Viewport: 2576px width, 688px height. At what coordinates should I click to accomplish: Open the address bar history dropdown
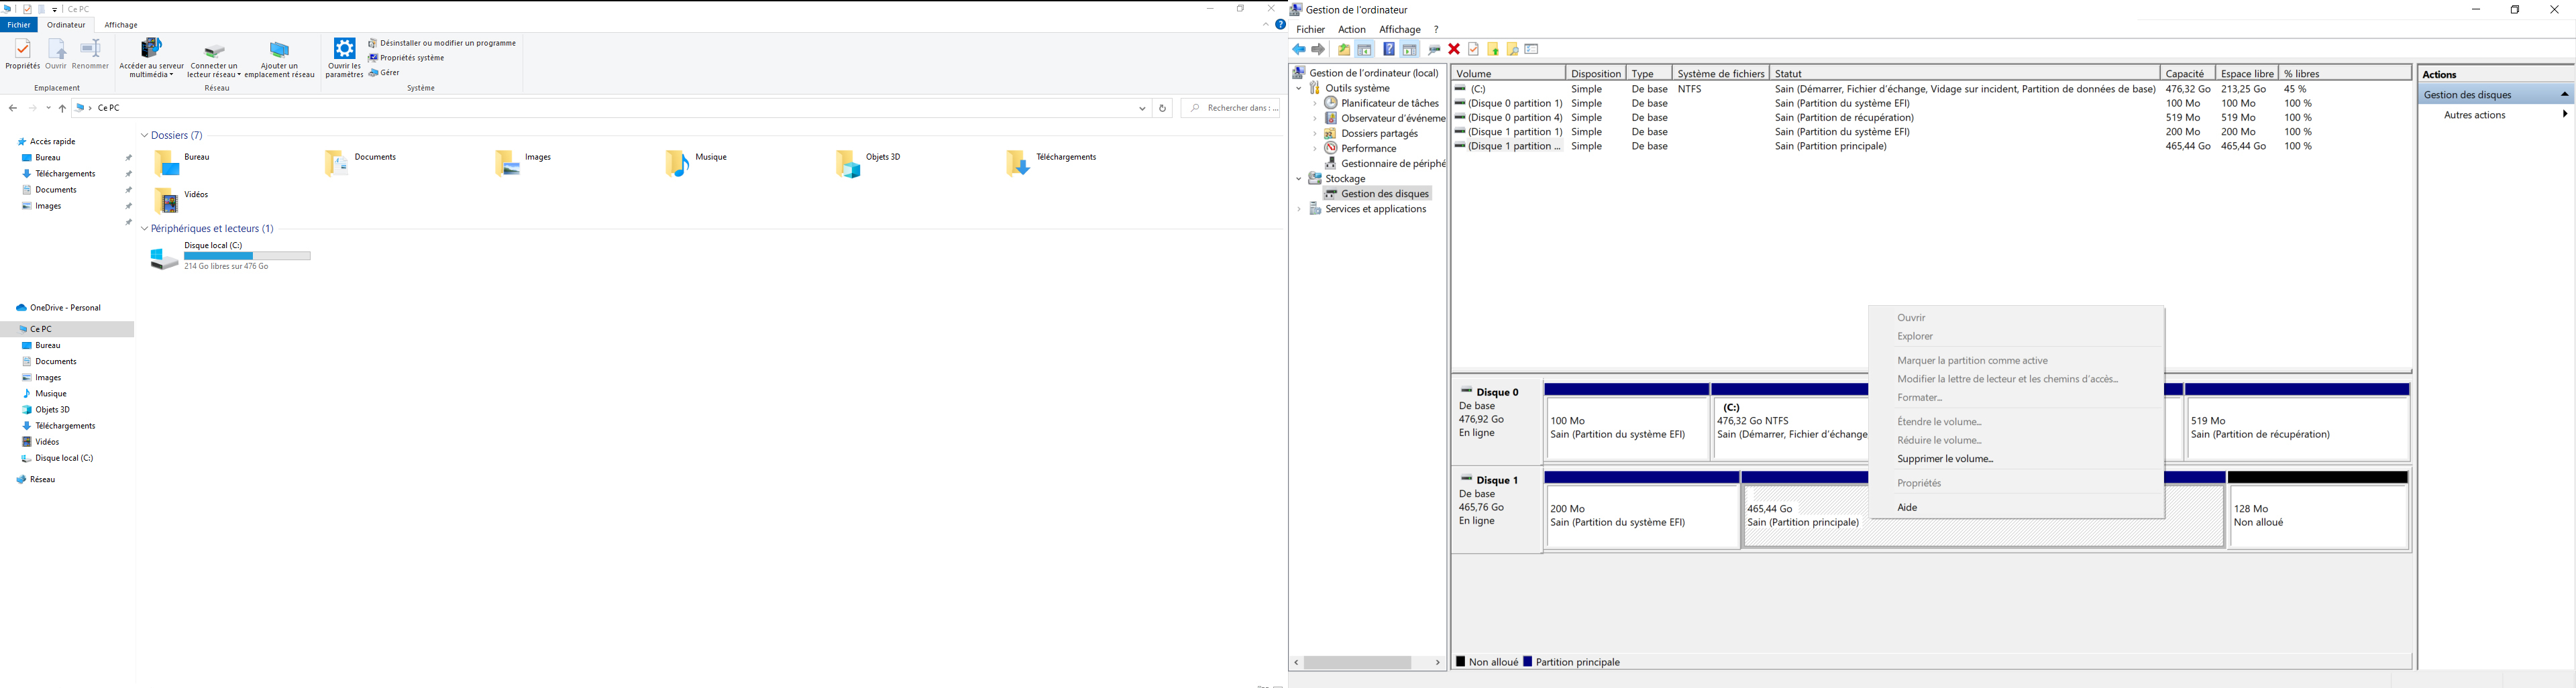point(1142,108)
